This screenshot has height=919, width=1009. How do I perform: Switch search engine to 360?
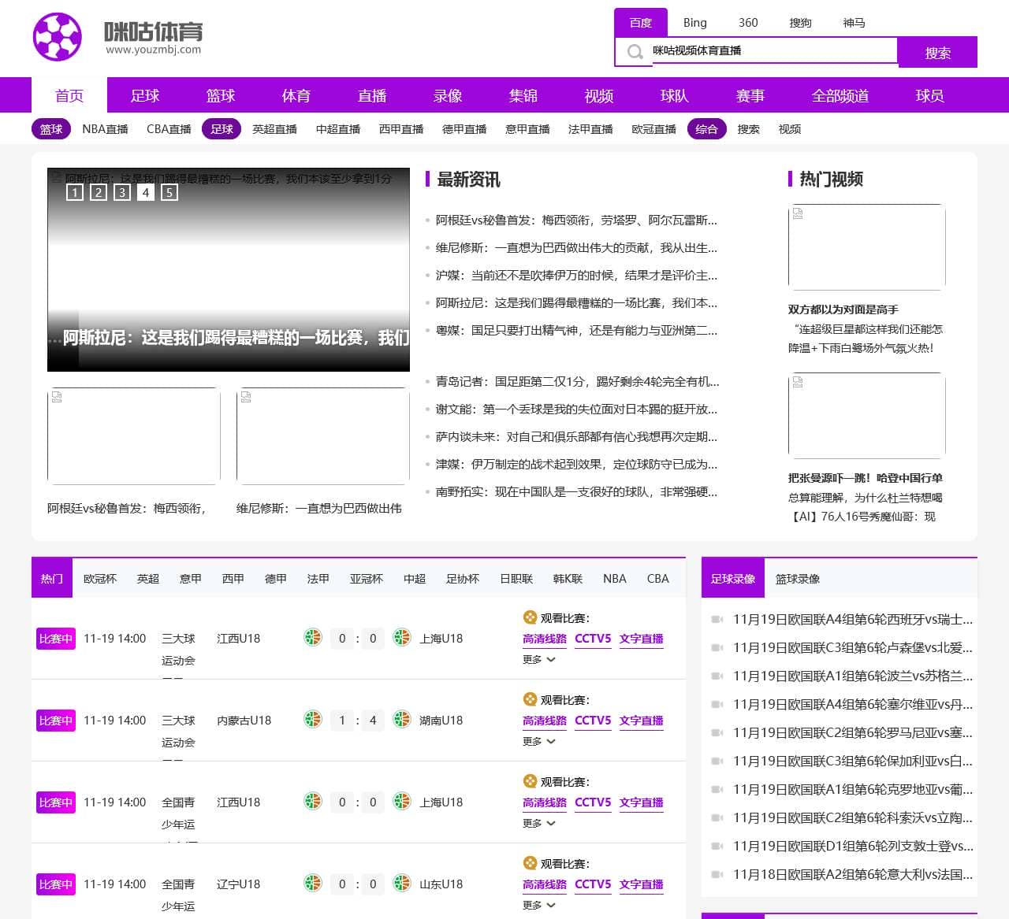748,23
